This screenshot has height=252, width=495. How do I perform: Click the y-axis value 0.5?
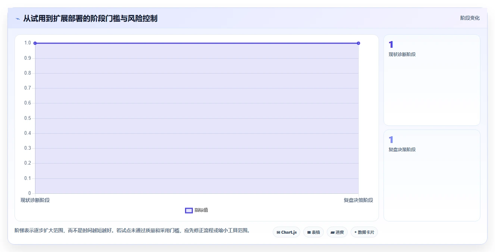[x=28, y=118]
